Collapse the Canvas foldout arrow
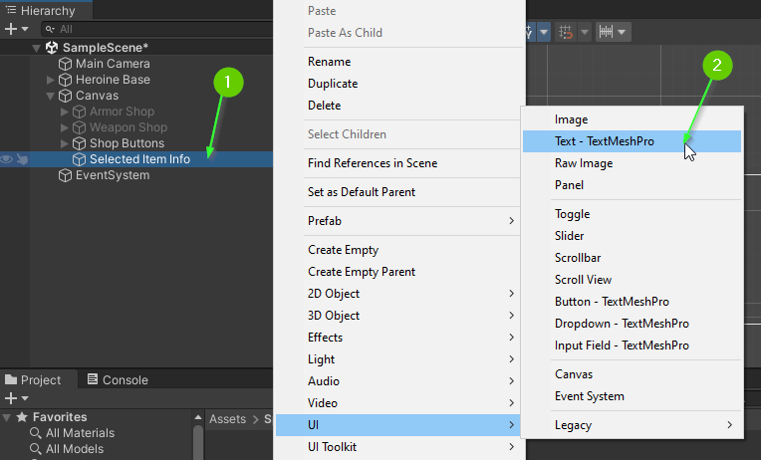761x460 pixels. [x=50, y=96]
